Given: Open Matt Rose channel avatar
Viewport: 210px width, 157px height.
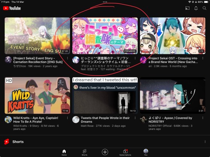Looking at the screenshot, I should [76, 119].
